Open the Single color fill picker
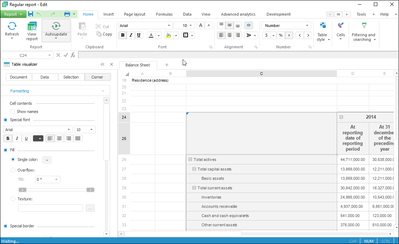The height and width of the screenshot is (244, 399). click(47, 160)
